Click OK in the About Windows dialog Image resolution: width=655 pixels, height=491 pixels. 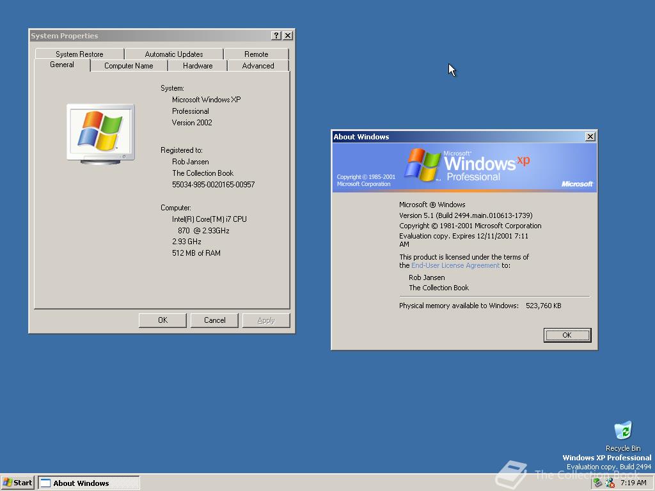(567, 335)
